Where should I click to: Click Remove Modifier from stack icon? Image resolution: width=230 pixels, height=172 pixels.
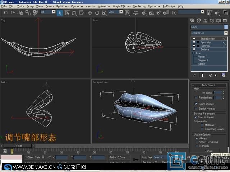(x=216, y=75)
